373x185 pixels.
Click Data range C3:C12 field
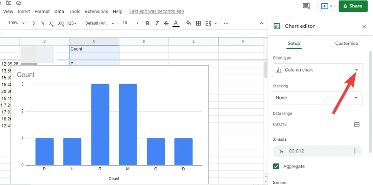[x=311, y=124]
